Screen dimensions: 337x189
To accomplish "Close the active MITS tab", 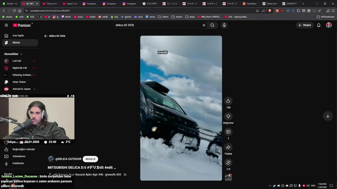I will (37, 4).
